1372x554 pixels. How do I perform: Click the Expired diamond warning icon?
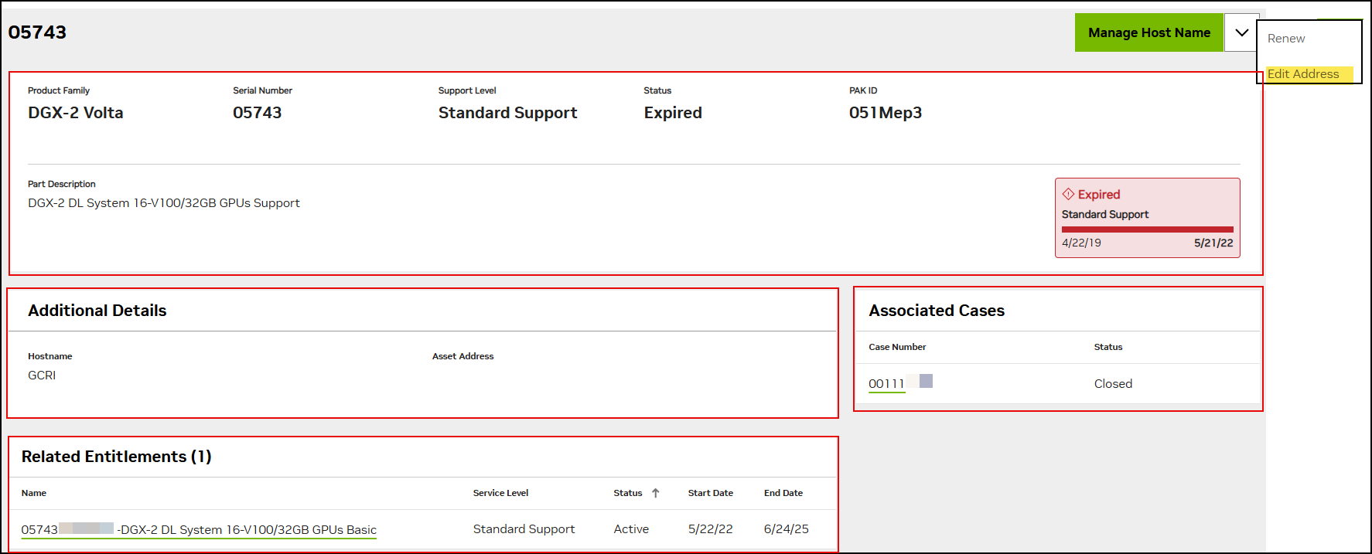[1068, 194]
